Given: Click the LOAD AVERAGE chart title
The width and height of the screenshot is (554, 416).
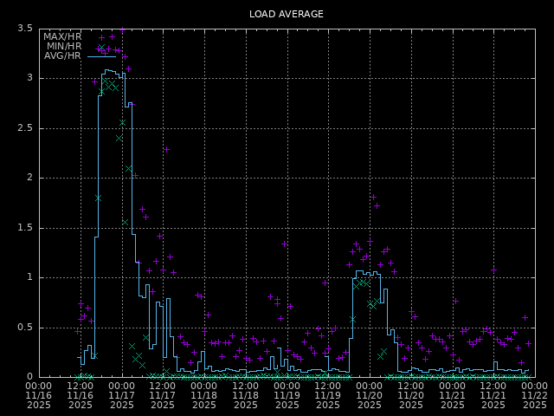Looking at the screenshot, I should 286,14.
